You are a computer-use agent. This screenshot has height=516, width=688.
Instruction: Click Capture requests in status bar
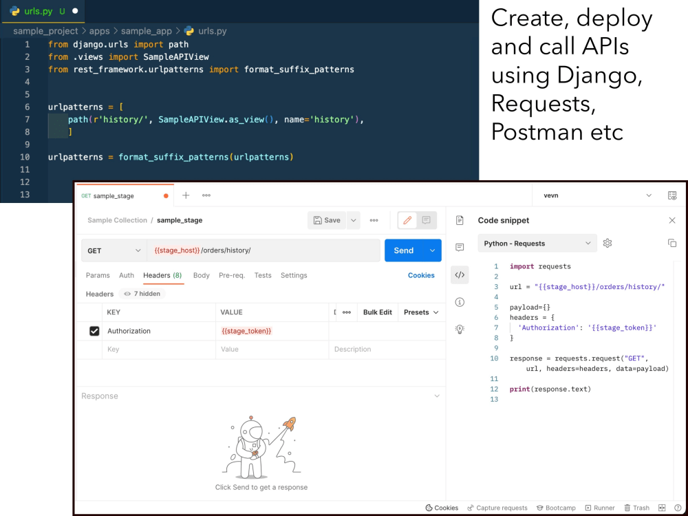497,508
